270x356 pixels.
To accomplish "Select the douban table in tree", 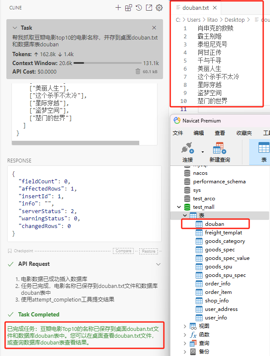I will tap(214, 224).
